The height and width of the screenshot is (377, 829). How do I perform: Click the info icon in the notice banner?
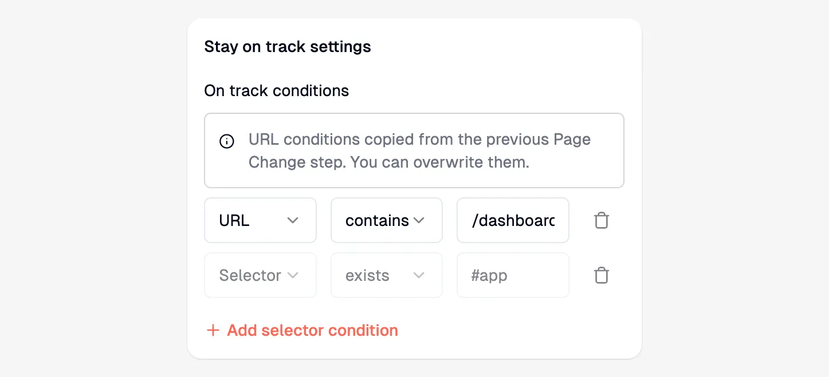click(227, 141)
